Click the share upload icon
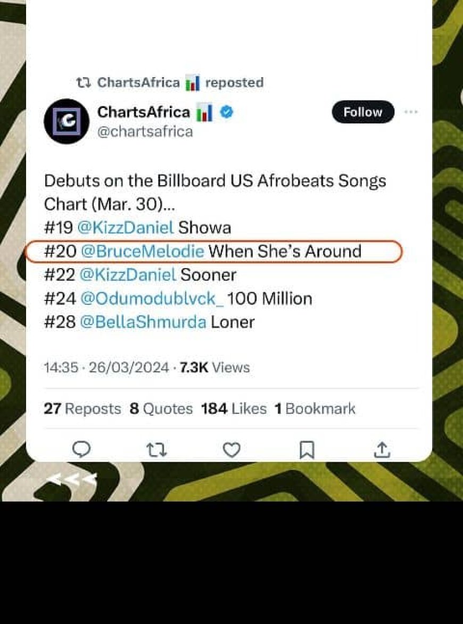 pos(382,451)
